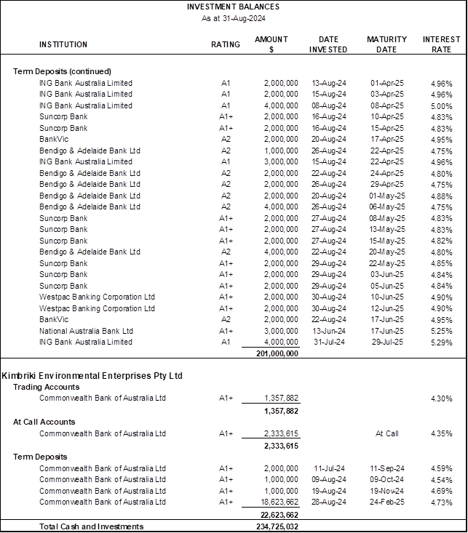Select the bold 1,357,882 subtotal
The height and width of the screenshot is (533, 468).
click(x=281, y=411)
